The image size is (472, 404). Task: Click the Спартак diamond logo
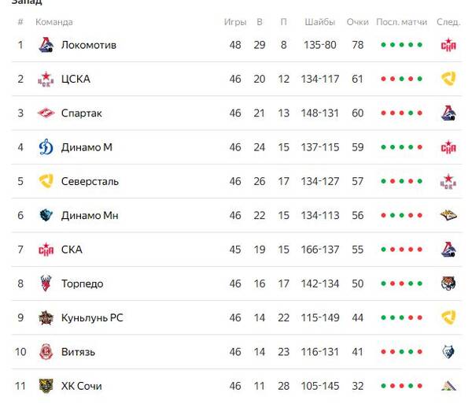tap(46, 113)
